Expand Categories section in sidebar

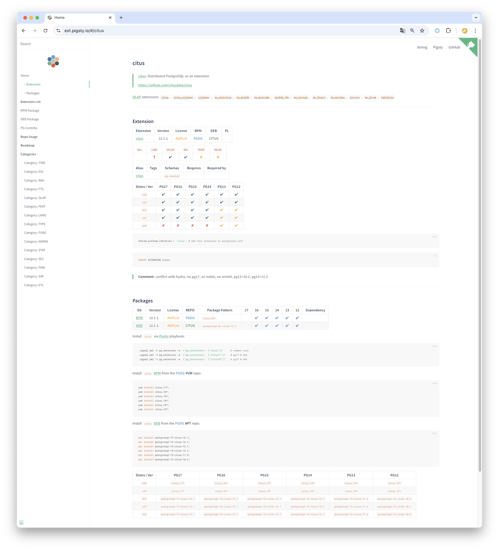click(28, 154)
